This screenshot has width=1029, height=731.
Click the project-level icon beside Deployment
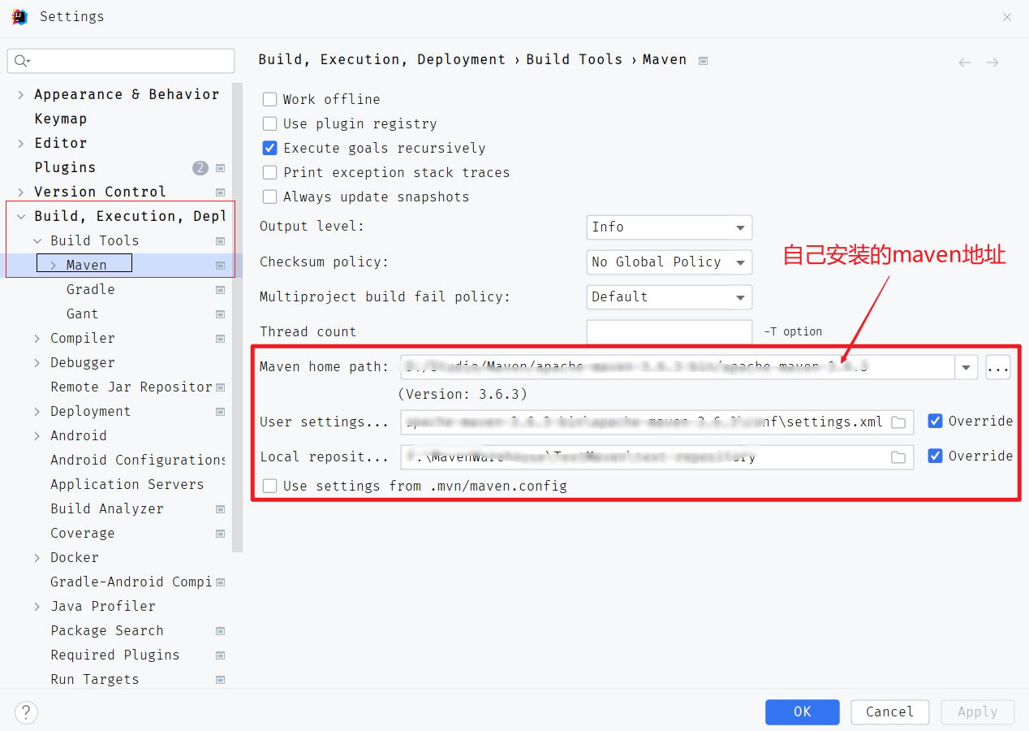(220, 412)
